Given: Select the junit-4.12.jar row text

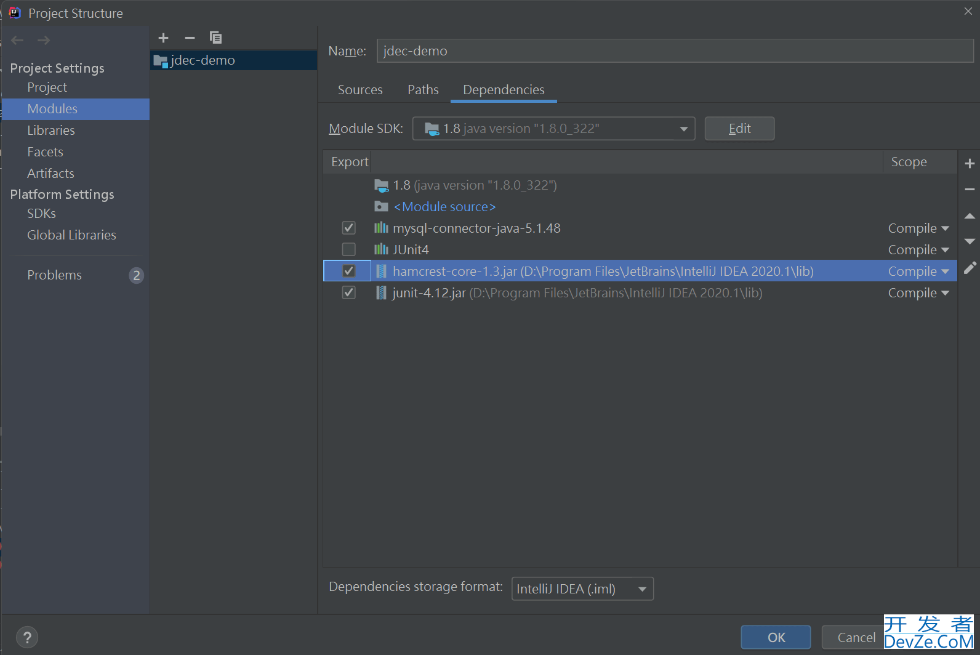Looking at the screenshot, I should pyautogui.click(x=577, y=293).
